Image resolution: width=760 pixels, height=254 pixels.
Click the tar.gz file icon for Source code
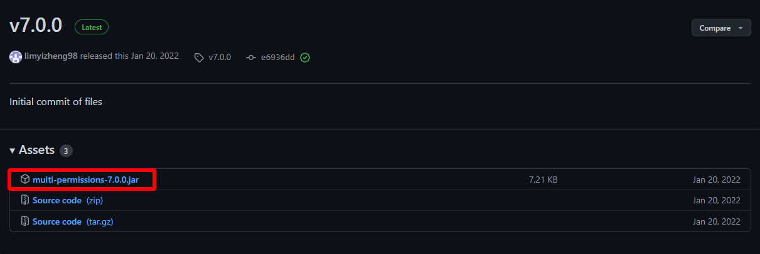coord(25,221)
